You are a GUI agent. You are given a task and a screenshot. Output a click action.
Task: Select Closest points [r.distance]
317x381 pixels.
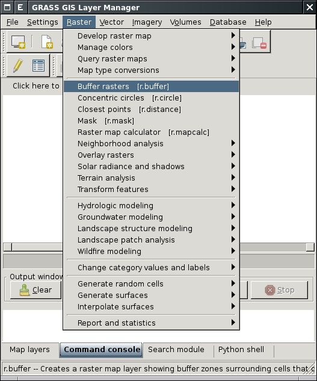[151, 110]
